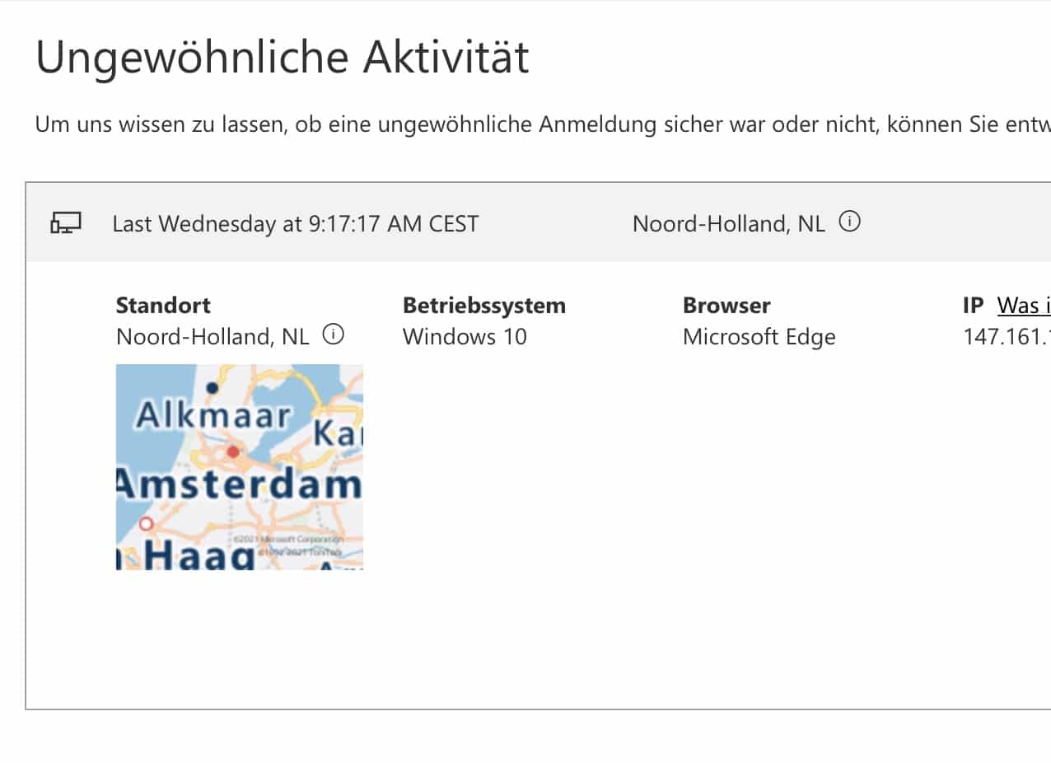Click the red Amsterdam marker on the map
The width and height of the screenshot is (1051, 763).
(233, 452)
